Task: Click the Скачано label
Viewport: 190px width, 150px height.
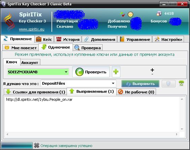Action: pos(65,26)
